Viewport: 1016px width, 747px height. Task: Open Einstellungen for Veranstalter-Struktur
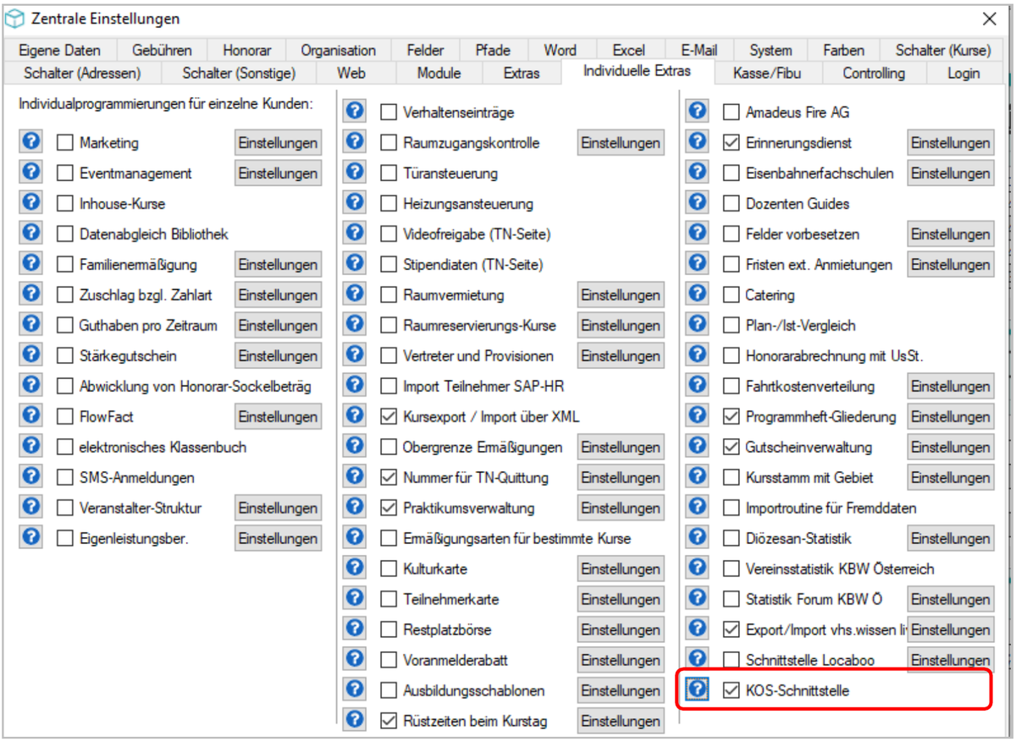(278, 508)
